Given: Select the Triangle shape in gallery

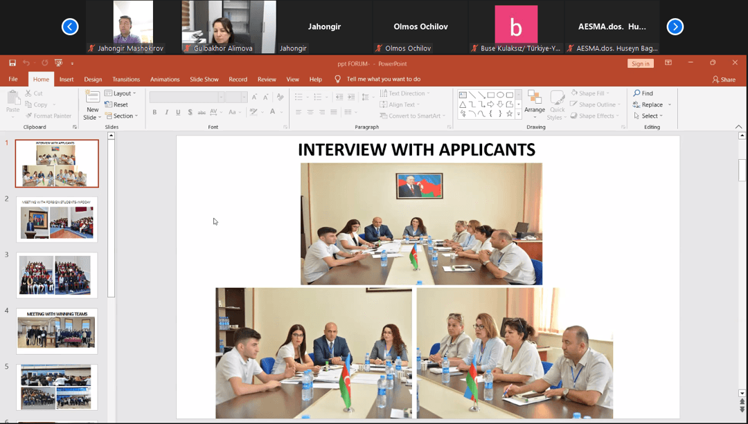Looking at the screenshot, I should coord(462,104).
